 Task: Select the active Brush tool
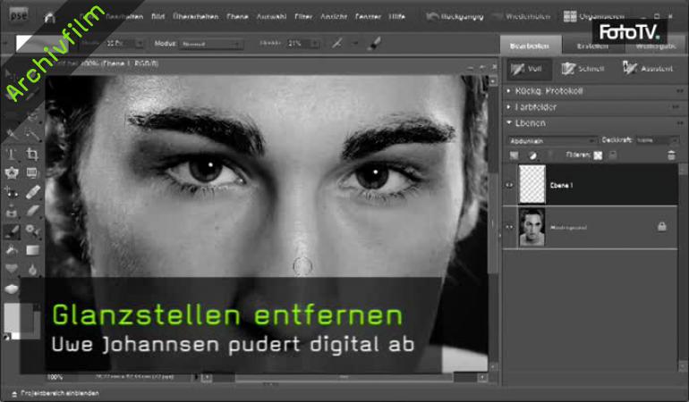click(11, 230)
